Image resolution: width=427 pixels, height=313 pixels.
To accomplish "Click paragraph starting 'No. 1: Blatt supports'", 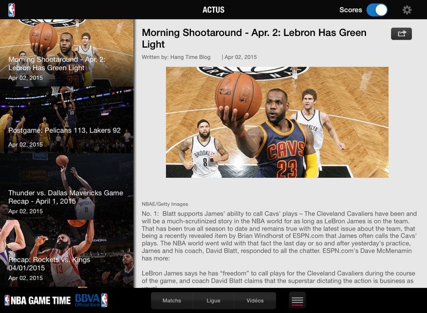I will 279,236.
